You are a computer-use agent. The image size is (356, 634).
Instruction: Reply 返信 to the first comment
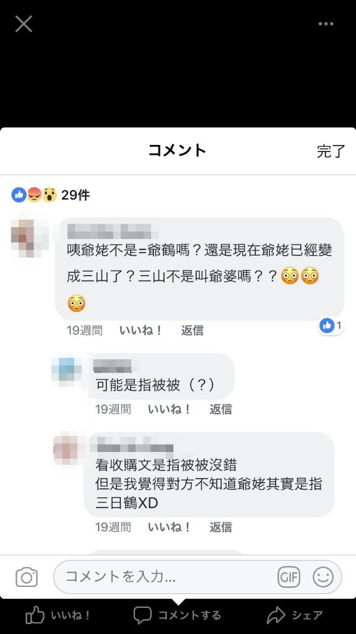192,331
